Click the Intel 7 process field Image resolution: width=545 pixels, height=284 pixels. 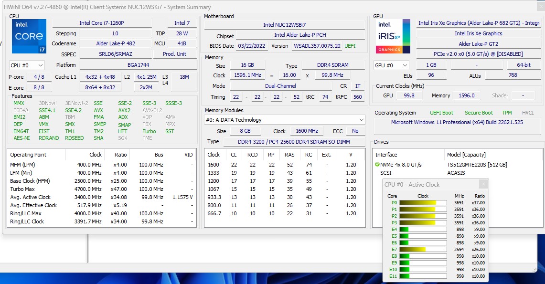click(182, 23)
